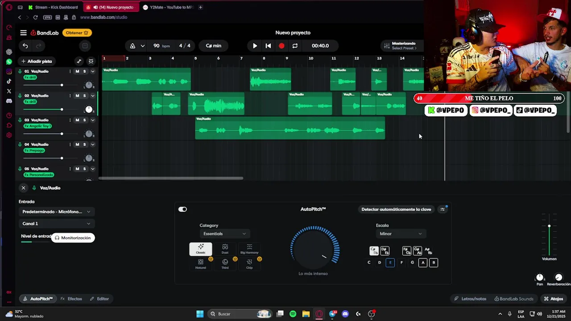Toggle the A note in the scale

[x=423, y=263]
